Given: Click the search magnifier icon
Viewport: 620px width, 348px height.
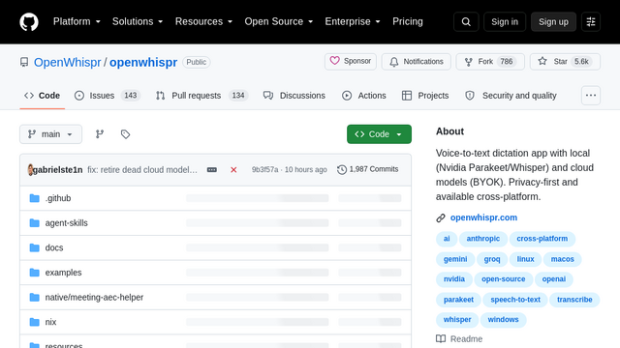Looking at the screenshot, I should point(466,21).
